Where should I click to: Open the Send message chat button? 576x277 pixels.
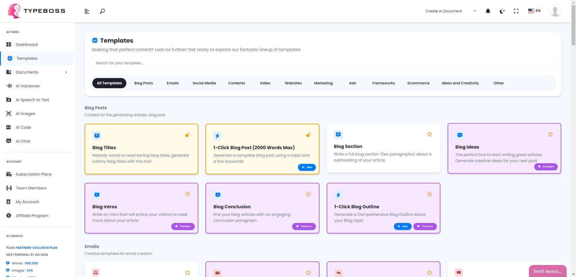click(547, 271)
